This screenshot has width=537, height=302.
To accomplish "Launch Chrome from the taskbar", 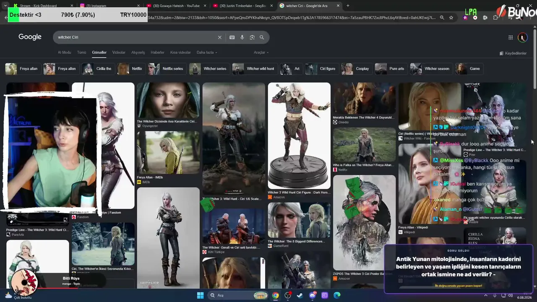I will [275, 295].
